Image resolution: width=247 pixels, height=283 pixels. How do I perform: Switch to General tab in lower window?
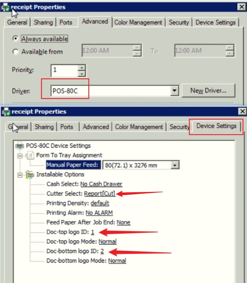click(18, 127)
